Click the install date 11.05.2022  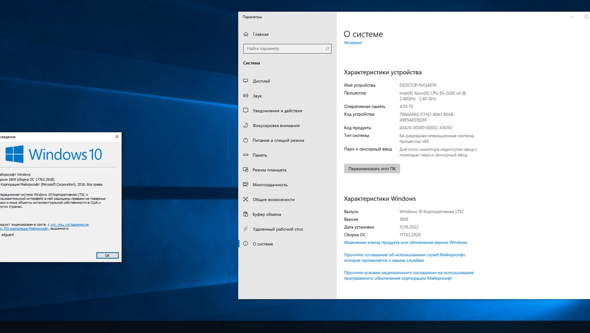(x=408, y=227)
